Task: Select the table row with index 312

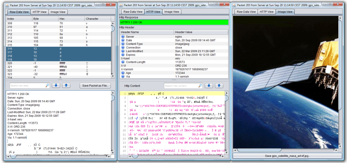Action: click(59, 34)
